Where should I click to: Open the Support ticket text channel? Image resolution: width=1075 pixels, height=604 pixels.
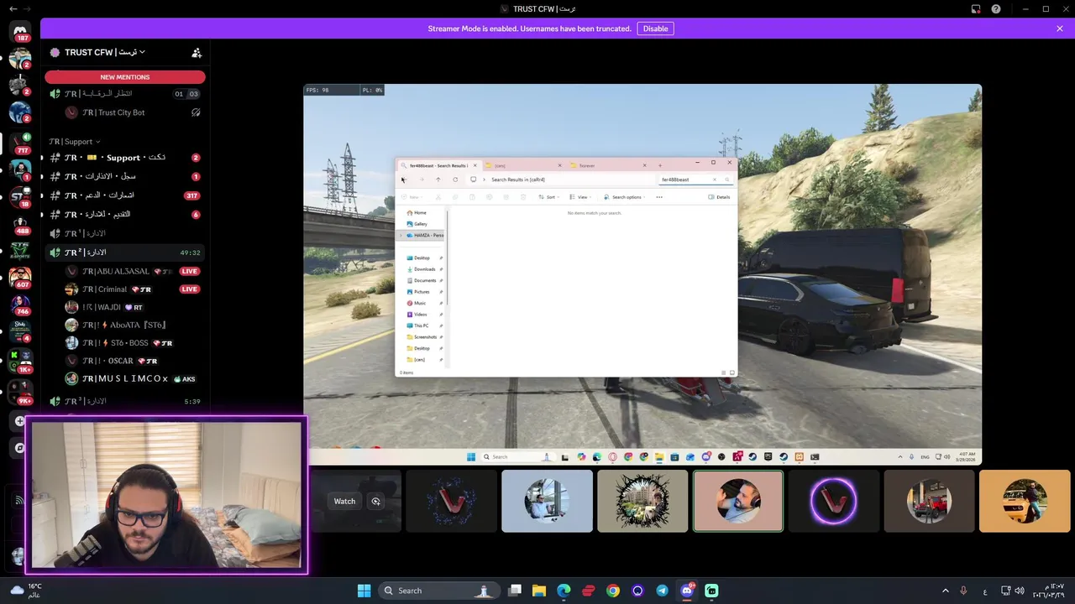pyautogui.click(x=124, y=158)
